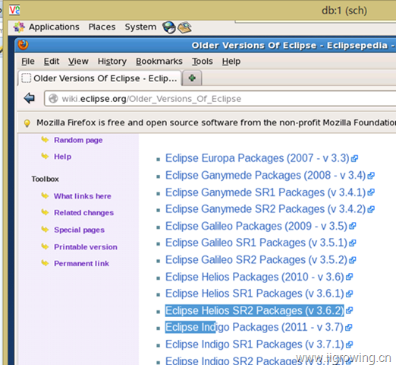Open the History menu

pos(112,62)
